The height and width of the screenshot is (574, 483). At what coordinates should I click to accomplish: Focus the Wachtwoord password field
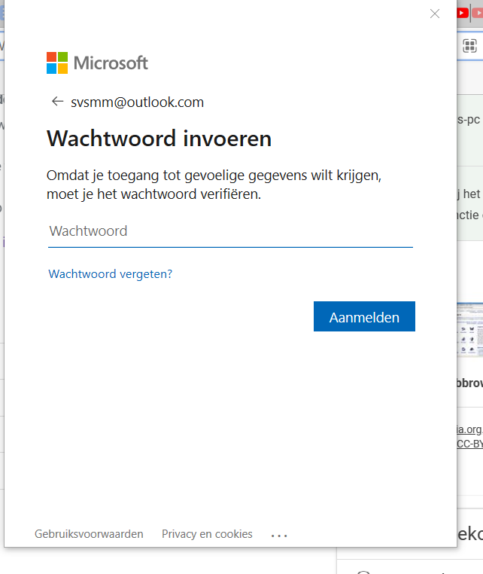(x=230, y=231)
